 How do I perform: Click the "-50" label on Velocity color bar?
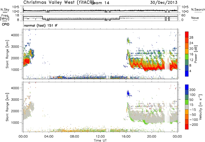pos(193,115)
